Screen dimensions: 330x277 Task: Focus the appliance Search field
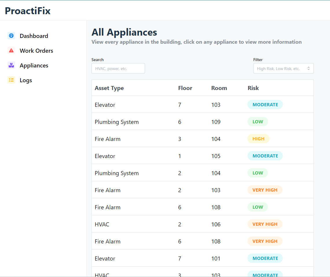pyautogui.click(x=118, y=68)
